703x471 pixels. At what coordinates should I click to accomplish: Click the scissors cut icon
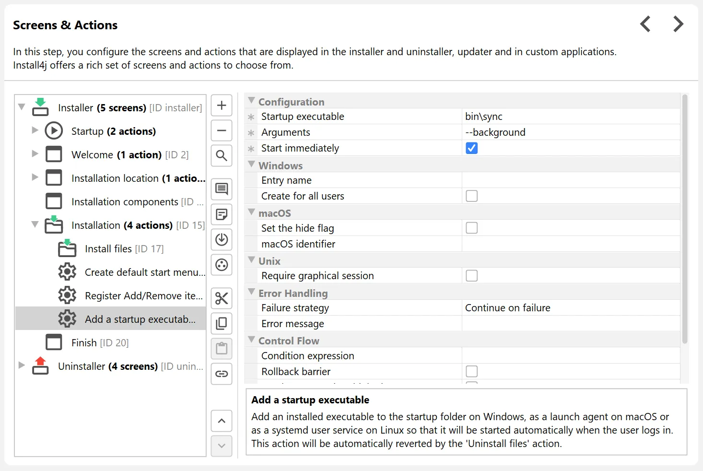point(222,298)
